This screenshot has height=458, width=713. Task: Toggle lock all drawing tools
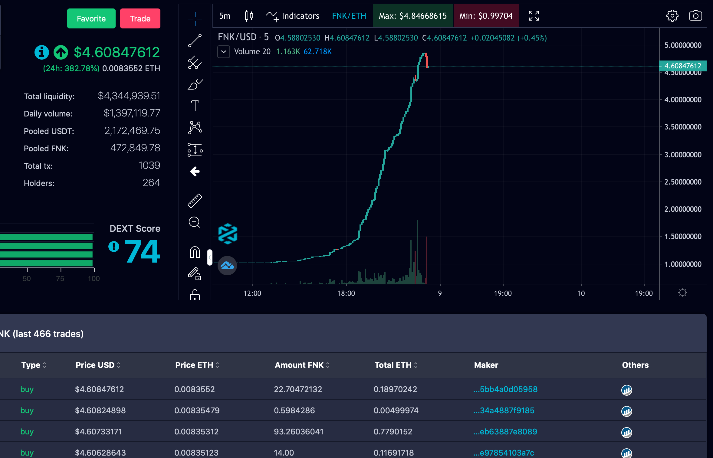tap(195, 295)
